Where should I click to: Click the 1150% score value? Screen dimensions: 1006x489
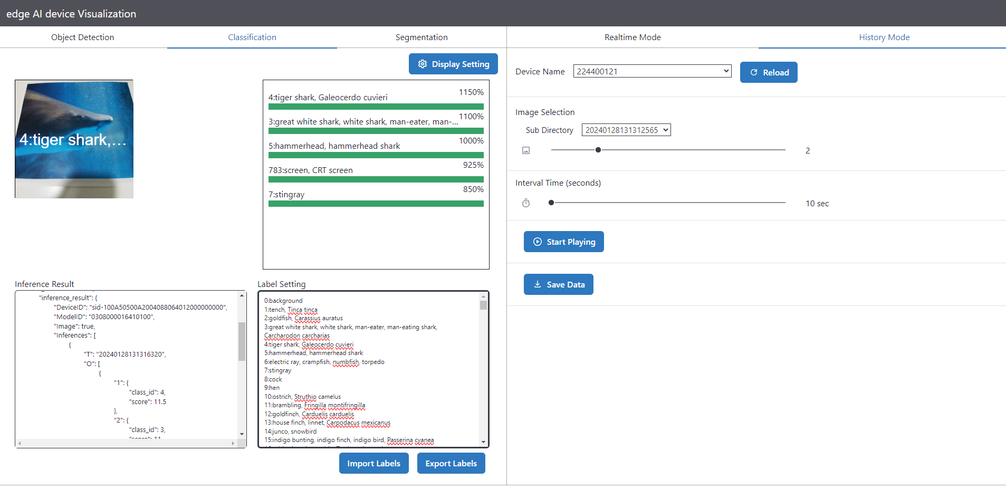tap(471, 92)
